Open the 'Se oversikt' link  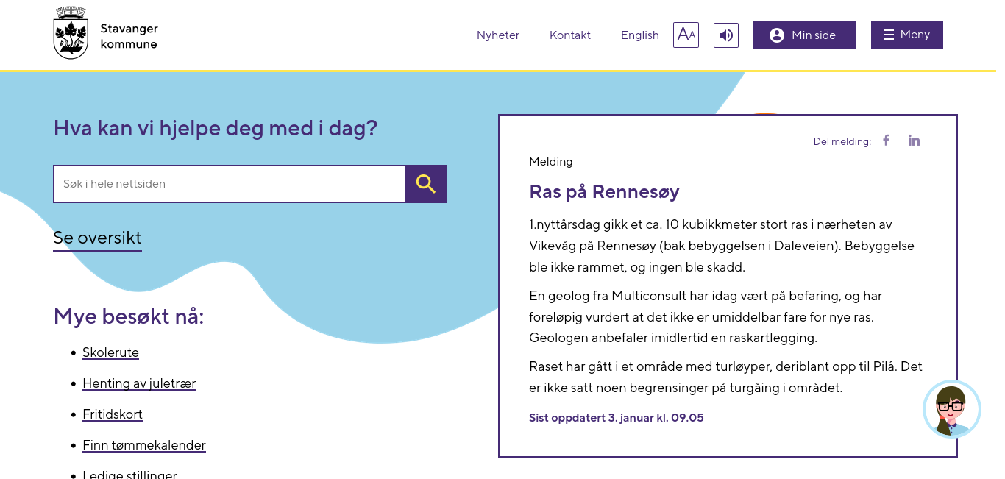pyautogui.click(x=97, y=238)
